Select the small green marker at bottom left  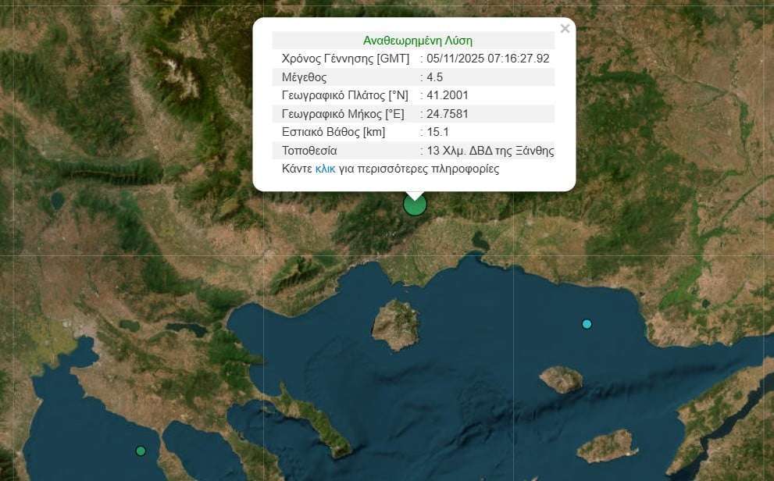click(x=141, y=451)
